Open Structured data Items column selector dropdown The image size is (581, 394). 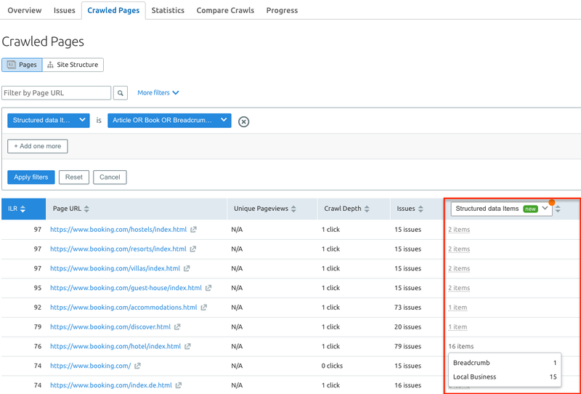click(x=501, y=209)
